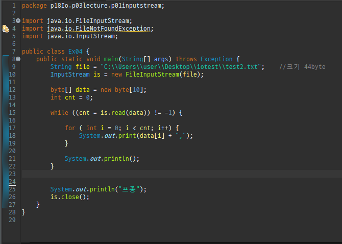The image size is (342, 244).
Task: Click the for keyword on line 17
Action: (70, 128)
